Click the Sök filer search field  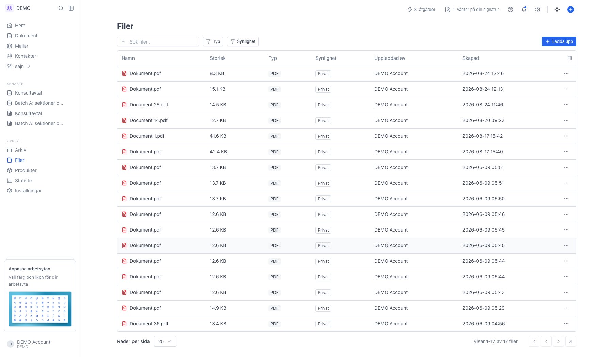click(x=158, y=41)
